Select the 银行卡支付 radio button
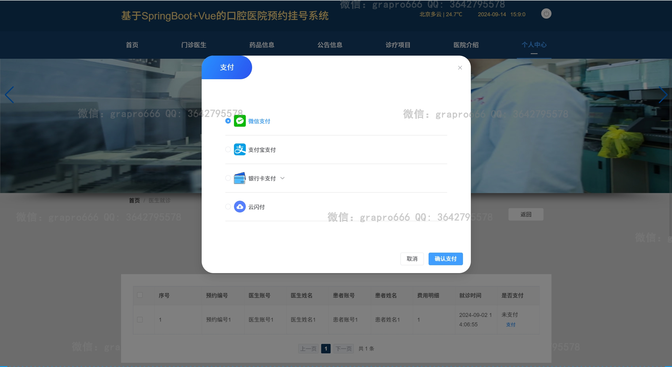The height and width of the screenshot is (367, 672). tap(228, 178)
